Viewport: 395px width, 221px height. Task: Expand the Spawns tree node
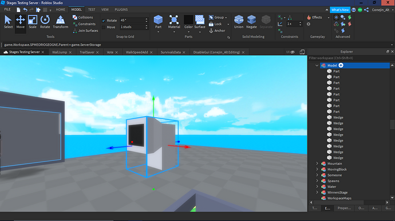pos(317,181)
